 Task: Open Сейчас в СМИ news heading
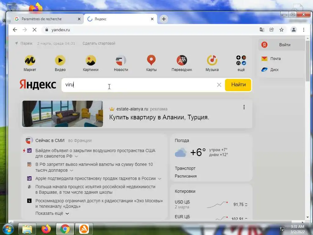[50, 140]
